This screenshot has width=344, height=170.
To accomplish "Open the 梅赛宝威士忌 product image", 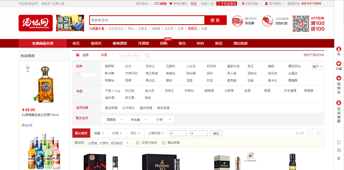I will pyautogui.click(x=44, y=84).
